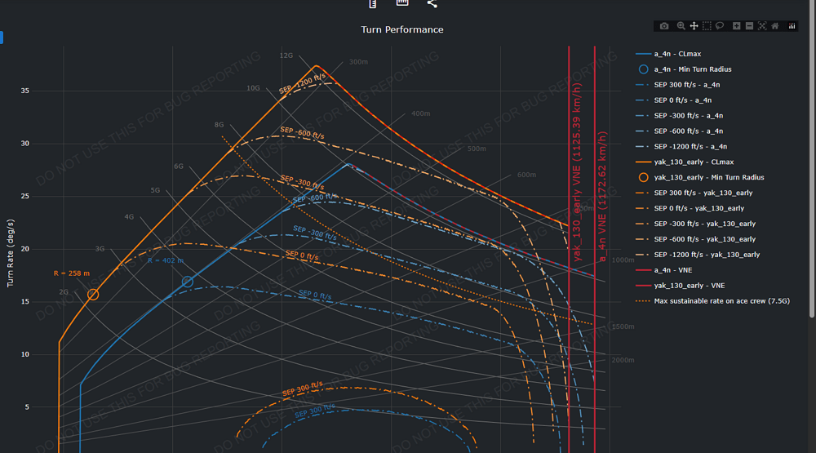Image resolution: width=816 pixels, height=453 pixels.
Task: Autoscale the chart axes
Action: coord(762,26)
